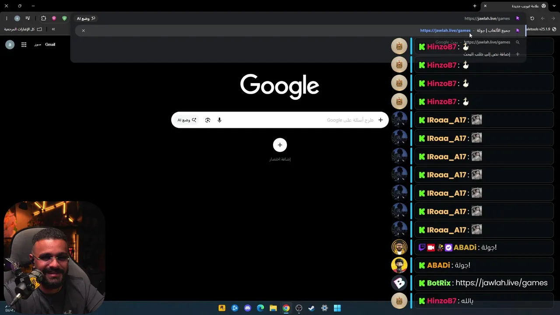Open Discord from the taskbar
The image size is (560, 315).
coord(248,308)
